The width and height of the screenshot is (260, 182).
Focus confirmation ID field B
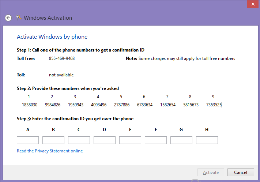53,140
